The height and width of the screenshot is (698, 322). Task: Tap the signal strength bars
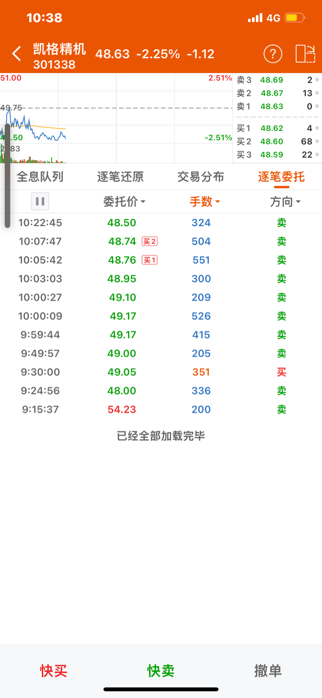[255, 18]
